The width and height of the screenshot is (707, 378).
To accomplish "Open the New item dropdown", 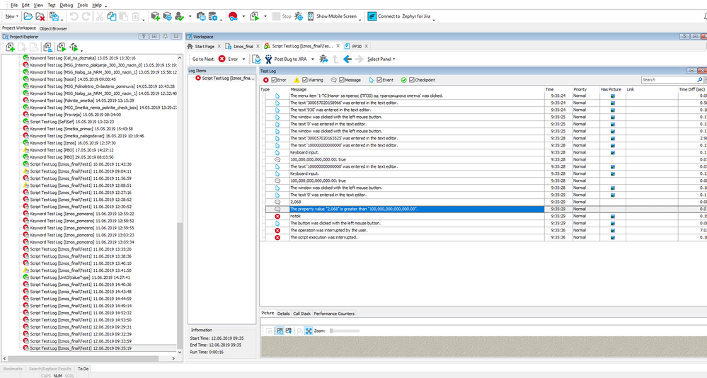I will tap(12, 16).
